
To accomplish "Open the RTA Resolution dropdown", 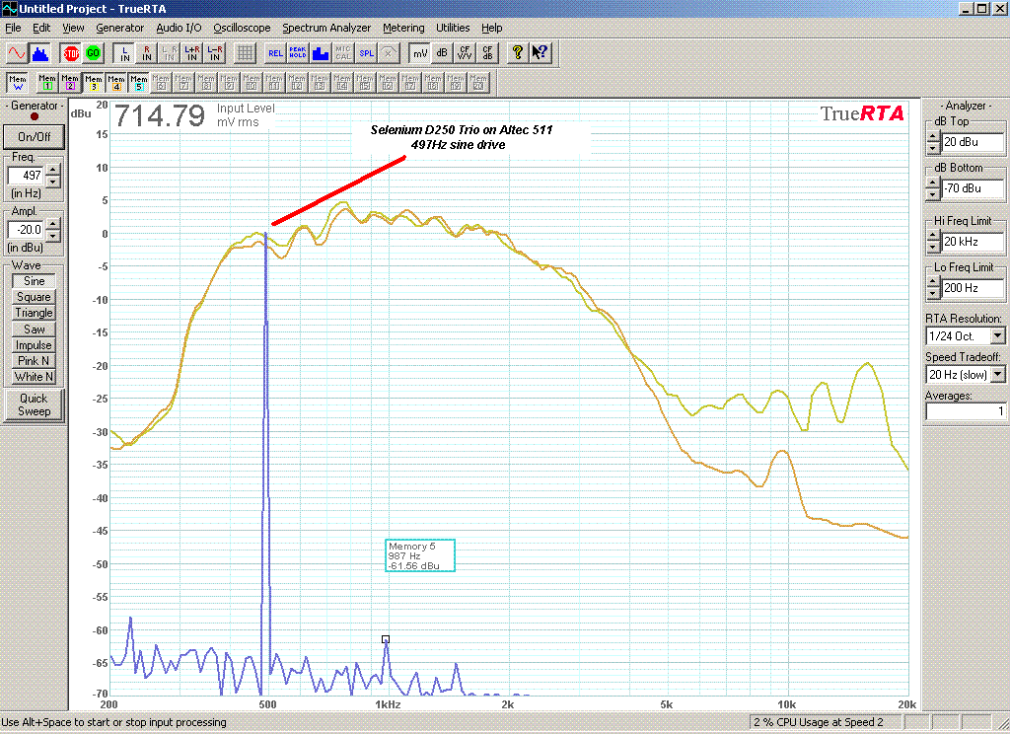I will pos(998,335).
